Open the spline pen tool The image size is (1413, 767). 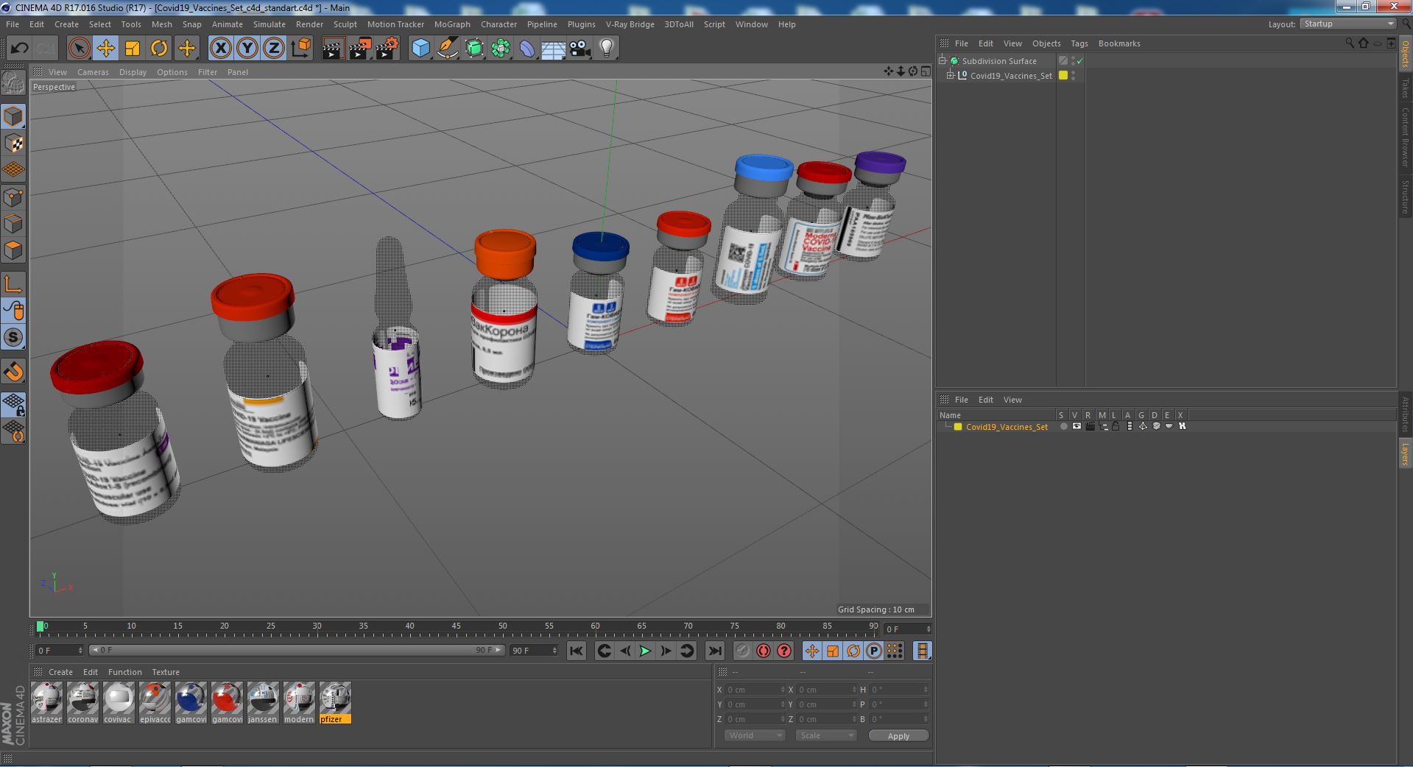447,49
